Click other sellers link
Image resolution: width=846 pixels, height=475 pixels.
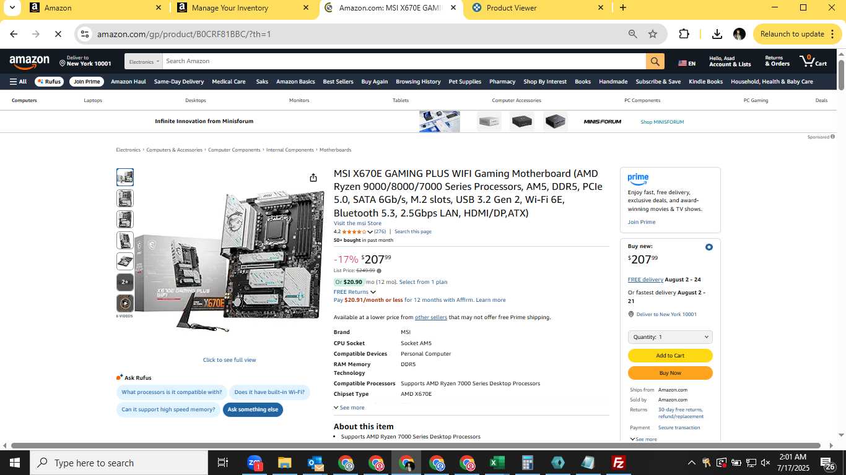(430, 317)
